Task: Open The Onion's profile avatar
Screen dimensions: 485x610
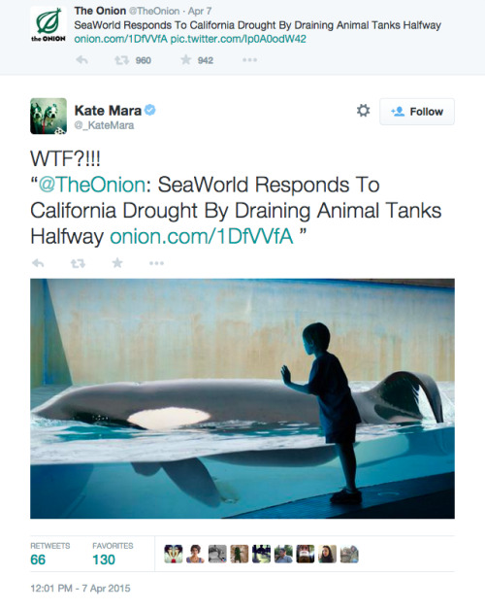Action: pos(48,24)
